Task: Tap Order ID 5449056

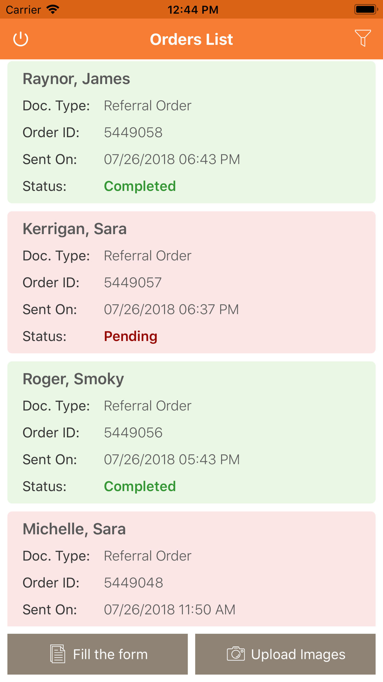Action: (133, 433)
